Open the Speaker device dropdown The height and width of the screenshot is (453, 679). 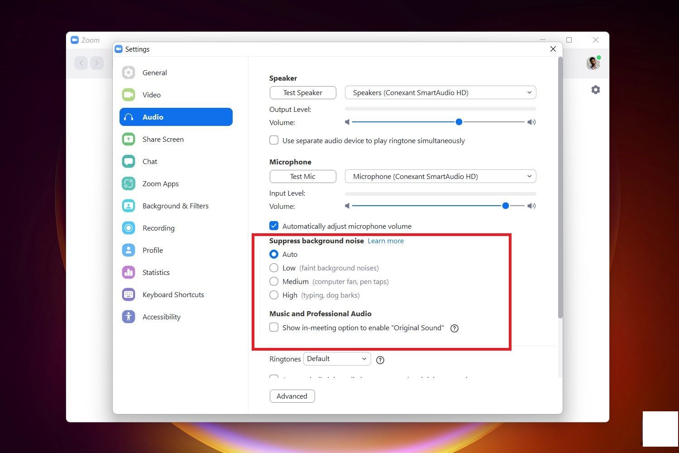pyautogui.click(x=440, y=92)
